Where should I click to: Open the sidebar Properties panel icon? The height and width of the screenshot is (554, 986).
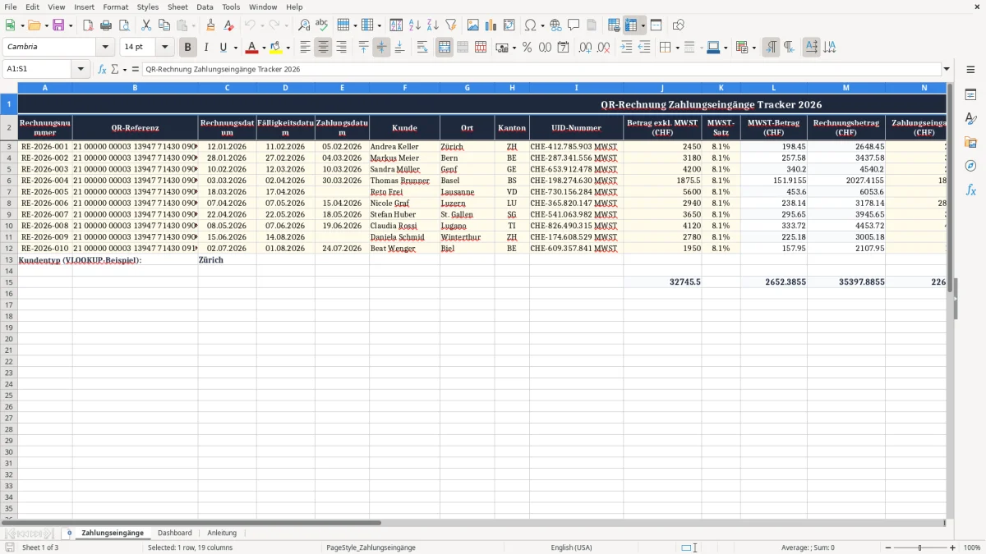pos(970,95)
